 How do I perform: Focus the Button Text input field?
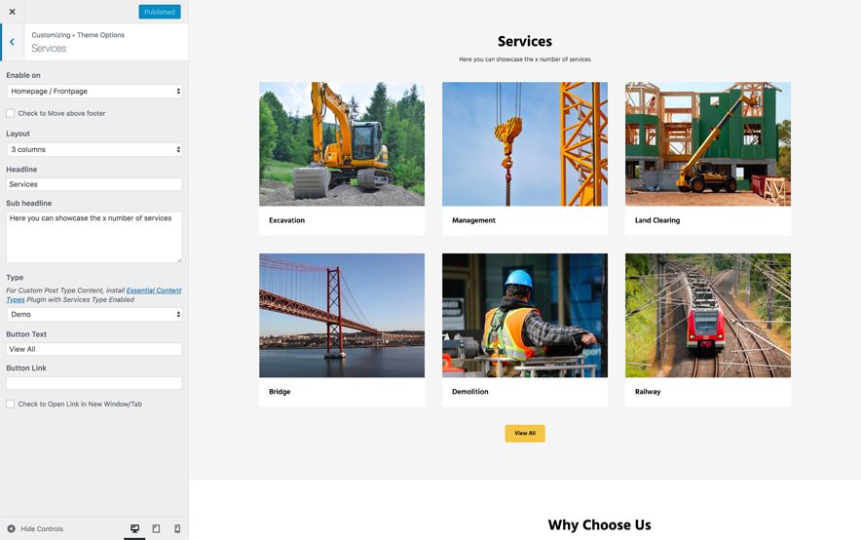[x=94, y=349]
